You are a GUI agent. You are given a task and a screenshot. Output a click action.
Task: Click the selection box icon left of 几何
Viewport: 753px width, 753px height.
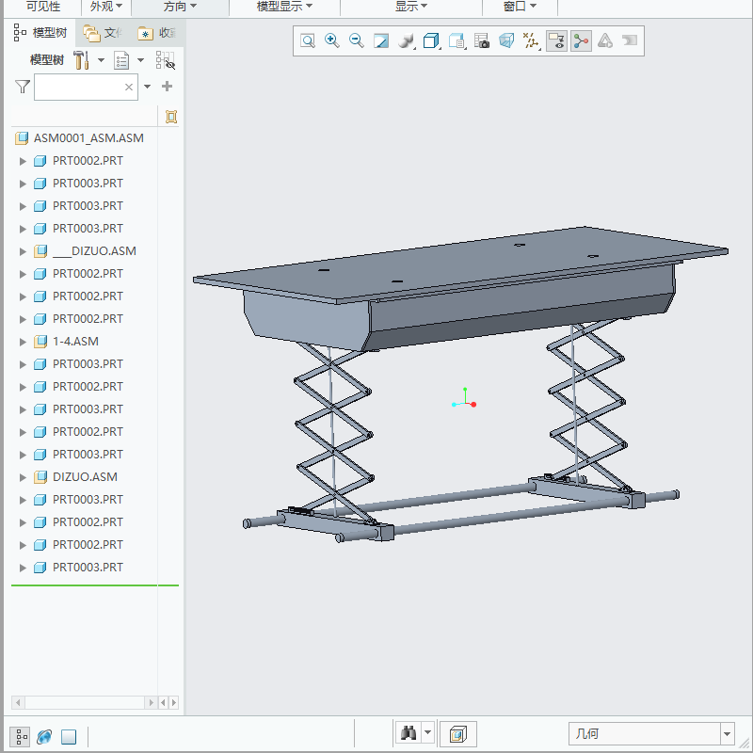pos(458,734)
